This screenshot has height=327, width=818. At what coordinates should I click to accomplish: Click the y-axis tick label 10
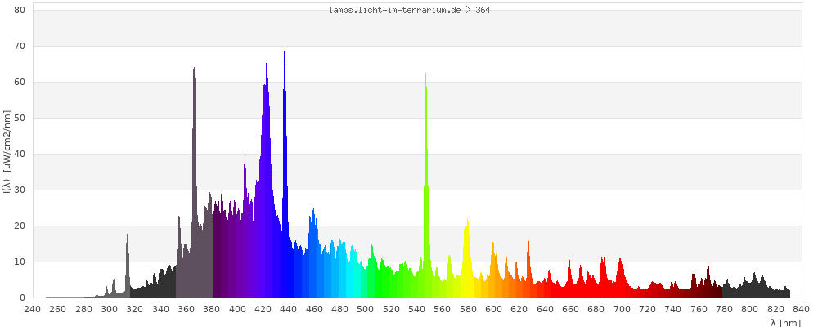click(20, 262)
